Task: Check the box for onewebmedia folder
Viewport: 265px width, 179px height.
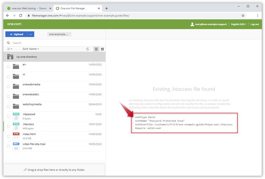Action: click(8, 87)
